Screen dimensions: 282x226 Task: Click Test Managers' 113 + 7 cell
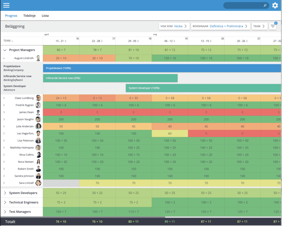point(134,212)
